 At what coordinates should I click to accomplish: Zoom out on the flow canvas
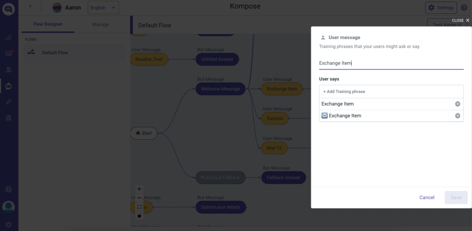[x=139, y=198]
